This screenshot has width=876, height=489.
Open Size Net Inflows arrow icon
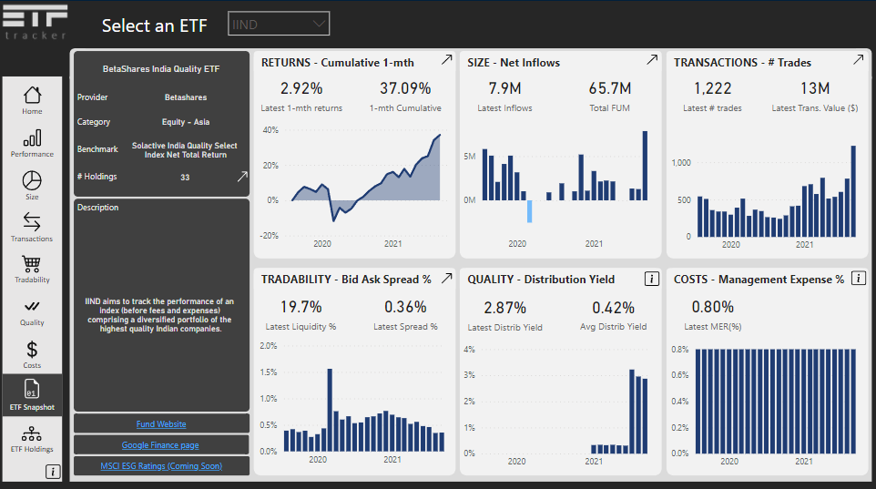tap(652, 60)
